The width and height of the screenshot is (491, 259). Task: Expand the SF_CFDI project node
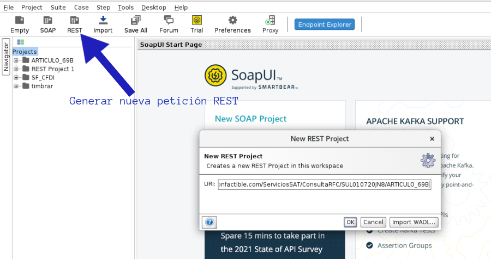pos(16,77)
